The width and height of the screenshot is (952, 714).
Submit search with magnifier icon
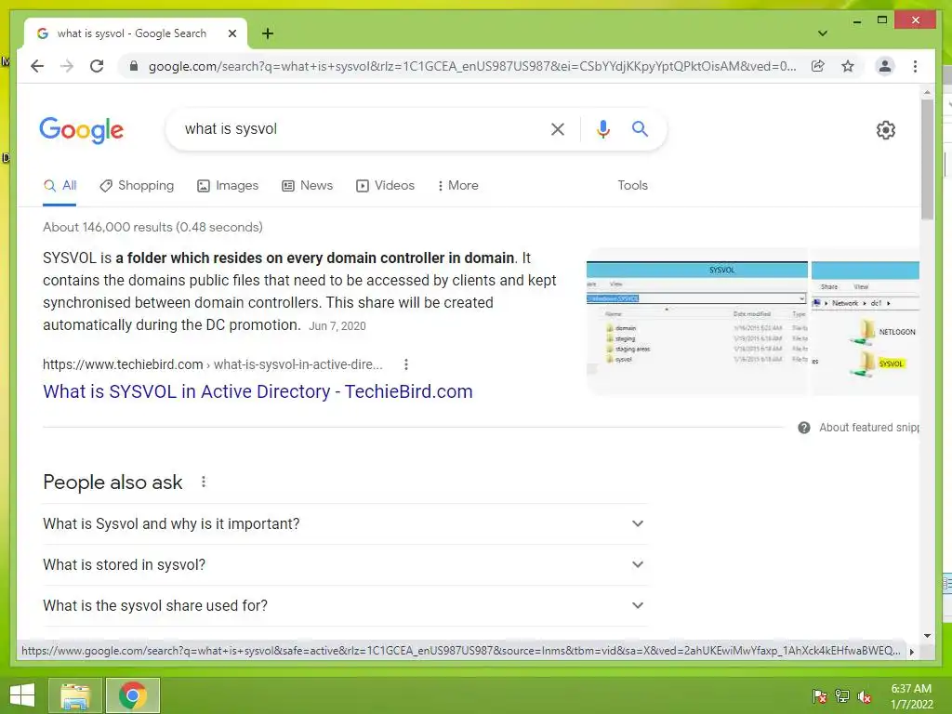(x=640, y=128)
